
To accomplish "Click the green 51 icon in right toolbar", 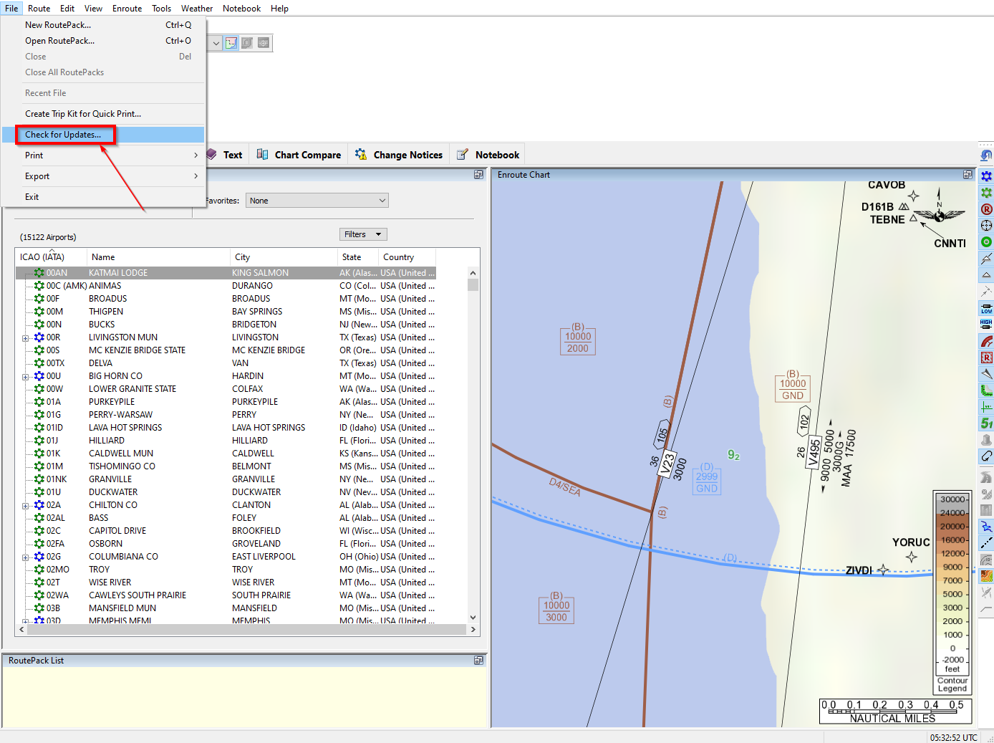I will tap(986, 423).
